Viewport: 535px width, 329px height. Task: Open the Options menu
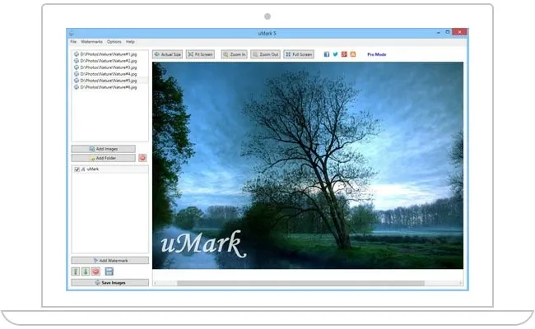pyautogui.click(x=114, y=42)
